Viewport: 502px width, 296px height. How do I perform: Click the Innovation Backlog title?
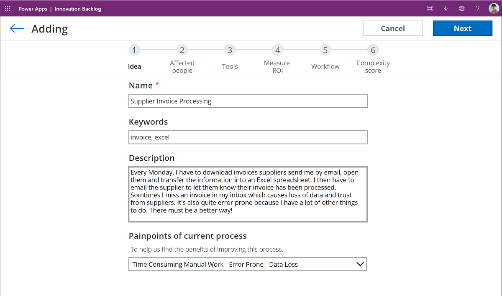coord(78,8)
